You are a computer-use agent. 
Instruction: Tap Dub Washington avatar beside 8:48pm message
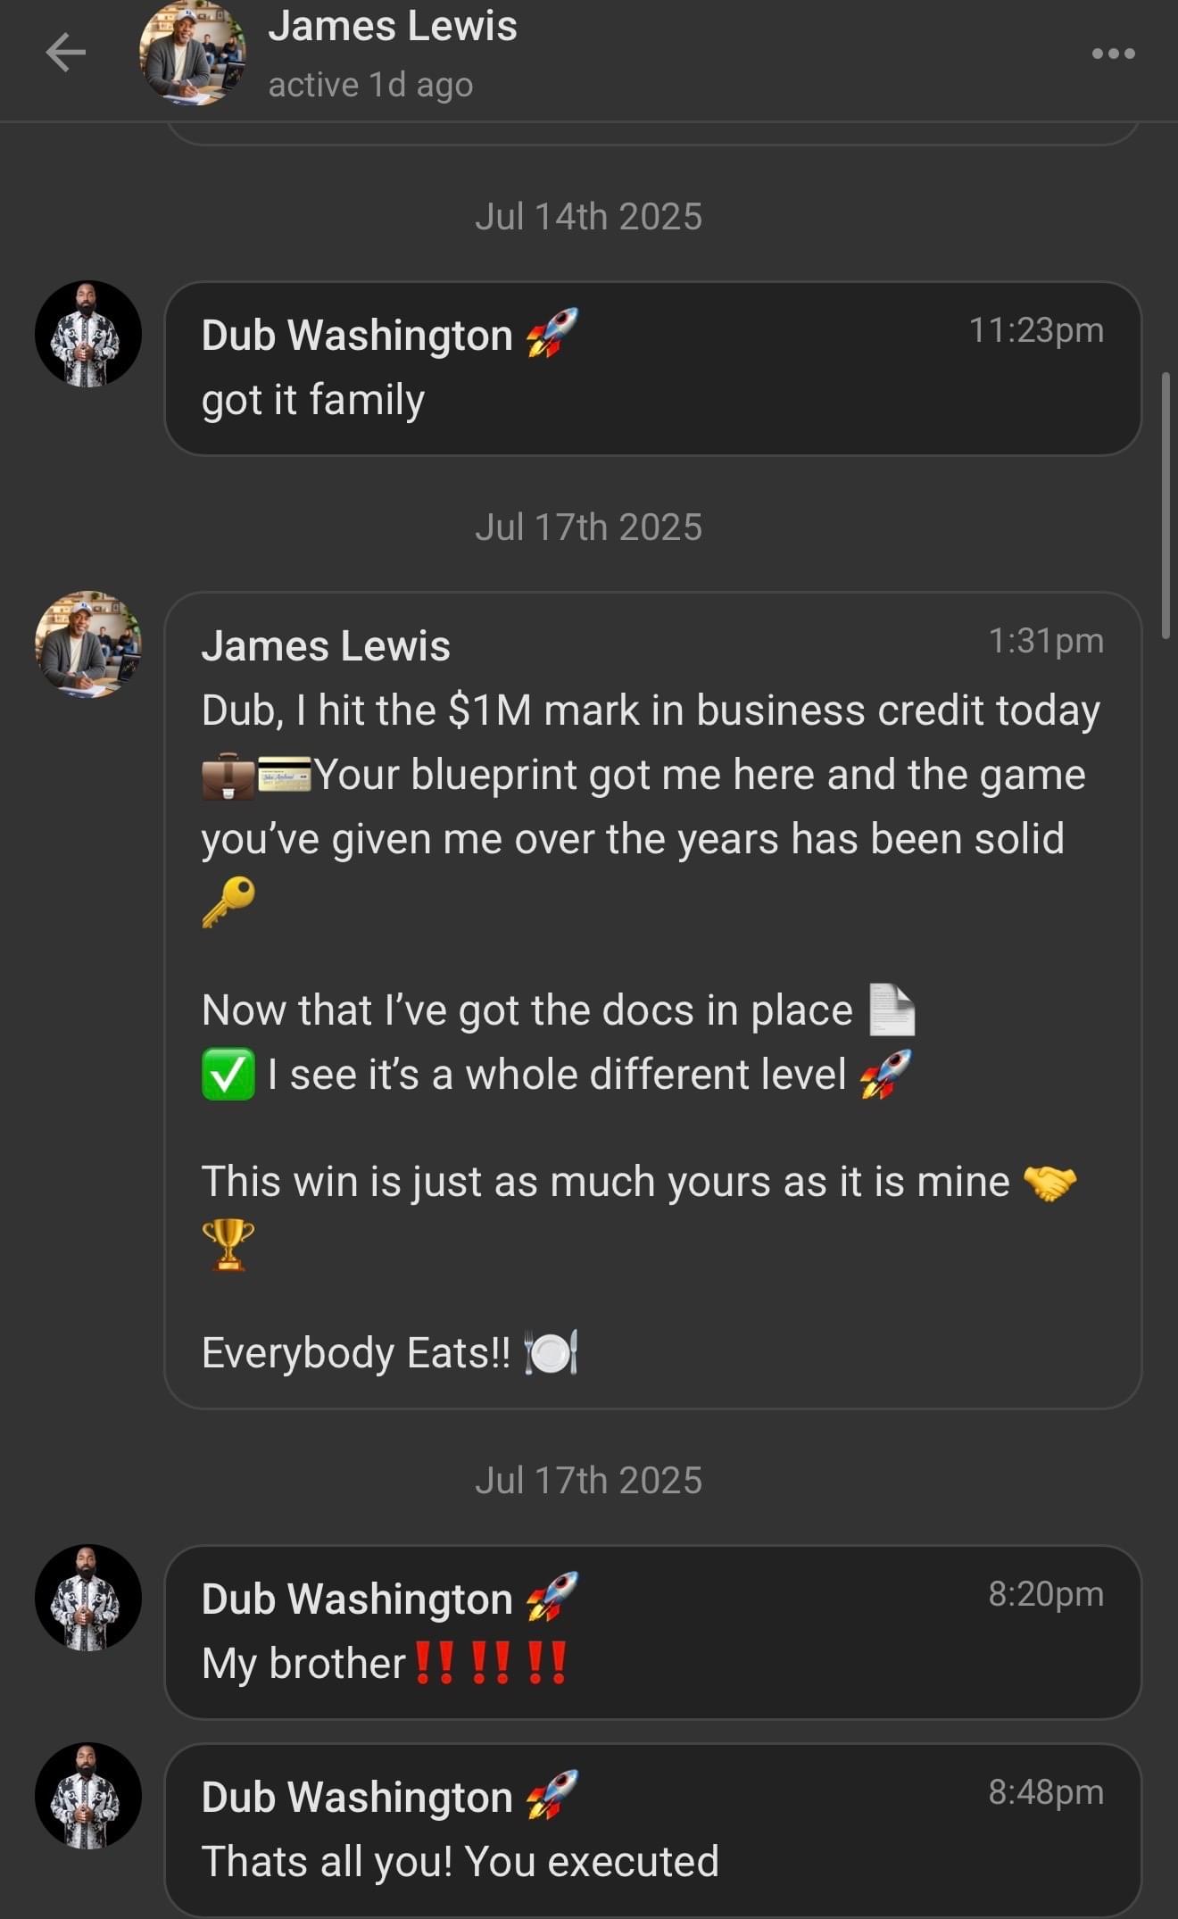87,1795
